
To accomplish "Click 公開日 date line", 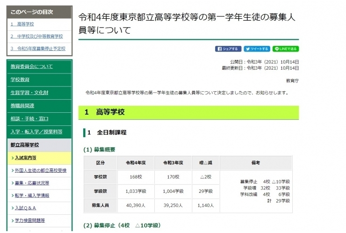I will click(264, 62).
